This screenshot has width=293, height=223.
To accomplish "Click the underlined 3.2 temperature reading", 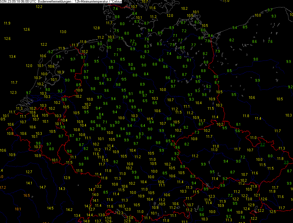I will 262,145.
